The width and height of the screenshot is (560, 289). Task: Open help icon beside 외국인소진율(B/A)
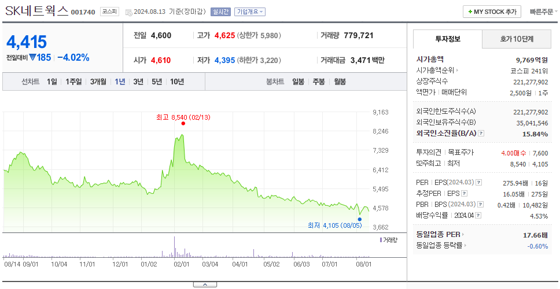(x=481, y=134)
